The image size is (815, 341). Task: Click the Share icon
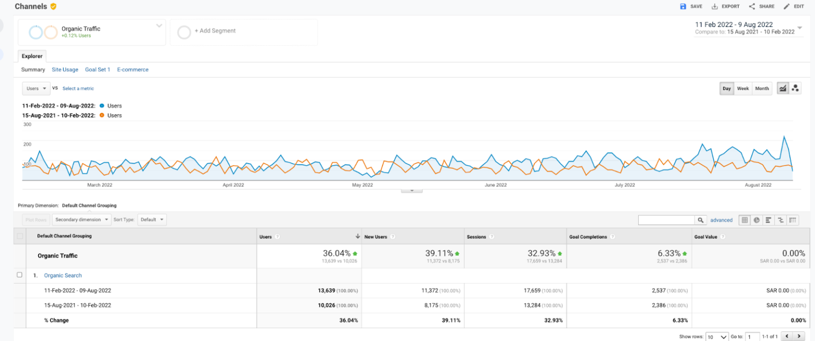tap(752, 6)
